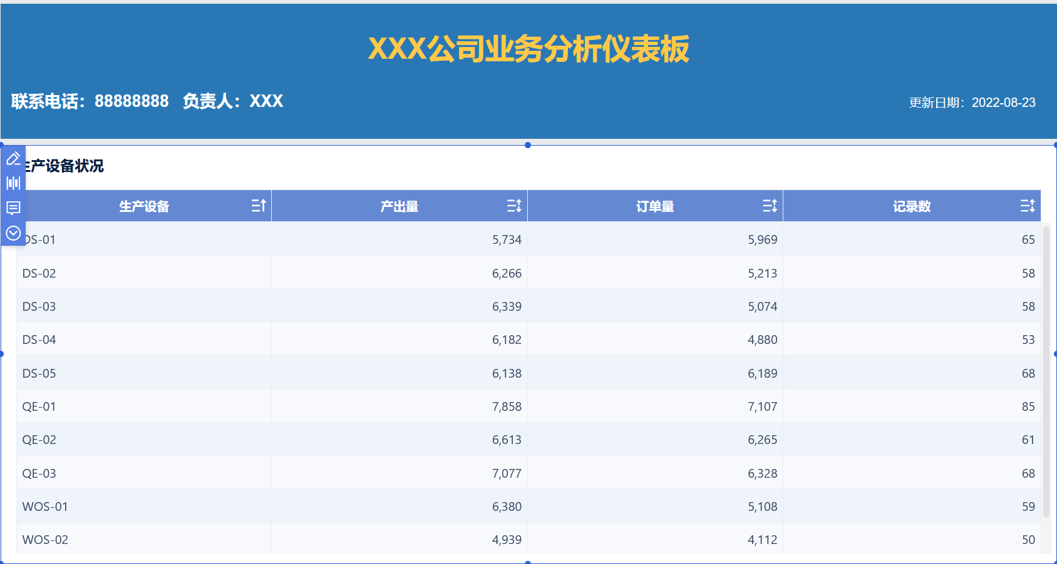1057x564 pixels.
Task: Select record count 68 in the DS-05 row
Action: [x=1028, y=373]
